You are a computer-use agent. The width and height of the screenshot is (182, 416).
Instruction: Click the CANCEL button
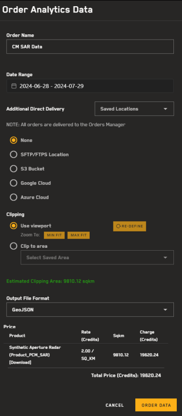[115, 405]
